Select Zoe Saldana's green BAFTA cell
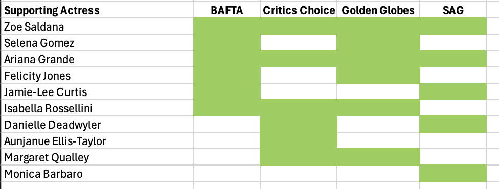Screen dimensions: 499x189 coord(227,27)
